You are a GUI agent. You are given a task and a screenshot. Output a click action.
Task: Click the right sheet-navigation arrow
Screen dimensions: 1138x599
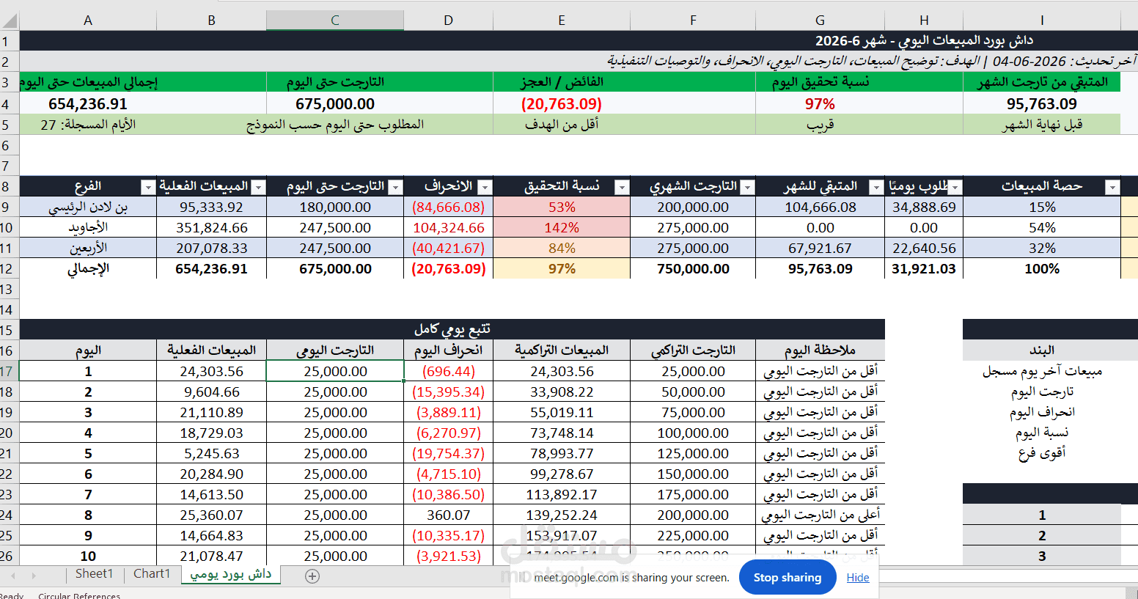34,576
